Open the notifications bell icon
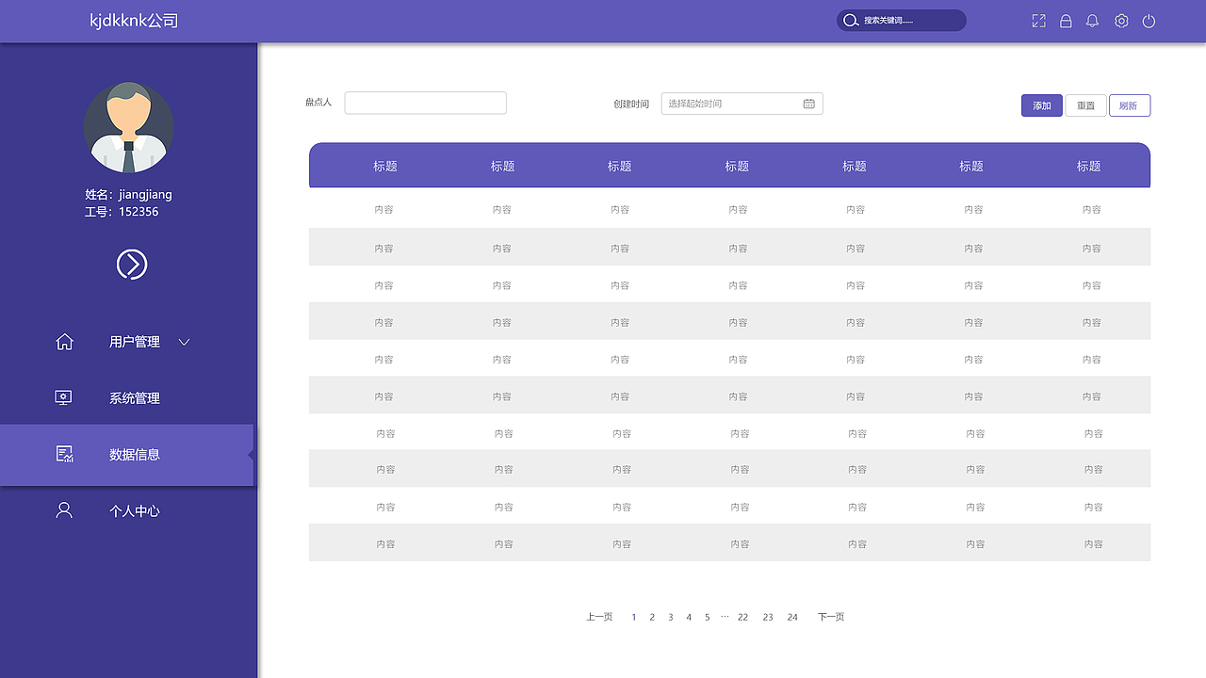 1093,21
